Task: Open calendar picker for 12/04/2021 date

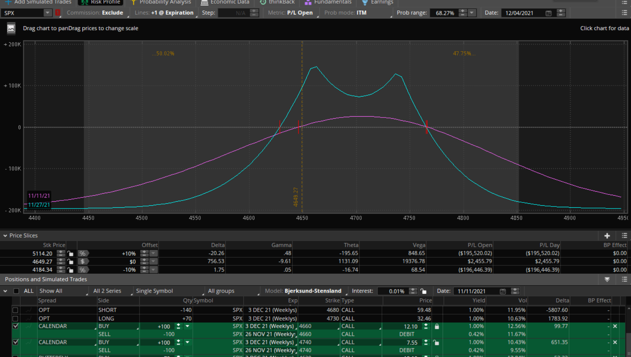Action: (x=549, y=13)
